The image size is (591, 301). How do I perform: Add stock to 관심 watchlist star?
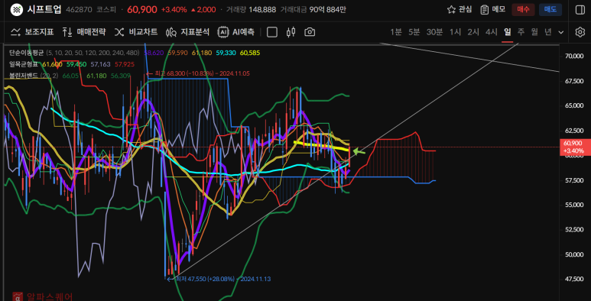point(451,10)
